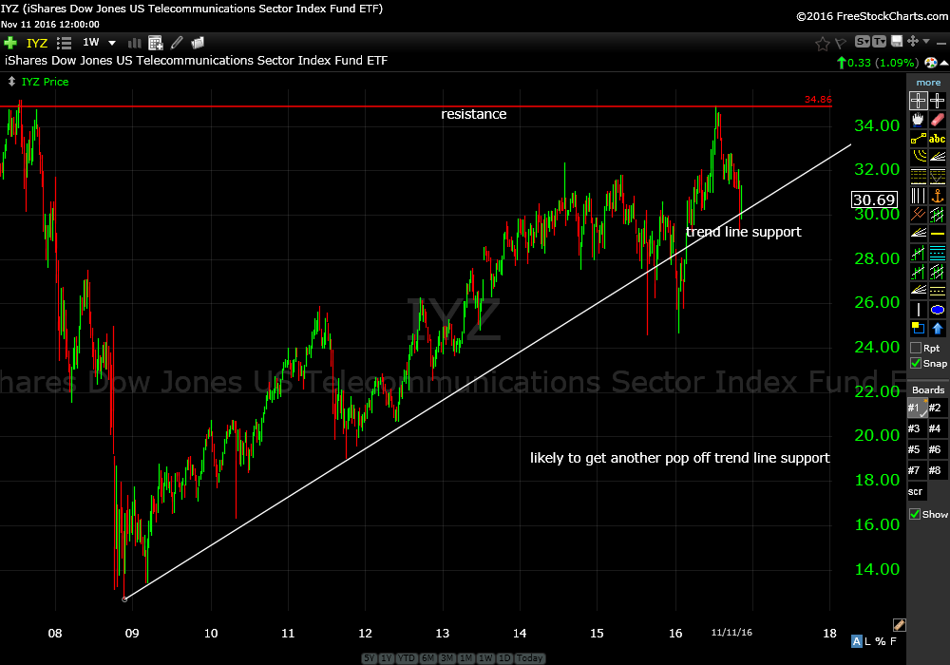The image size is (950, 665).
Task: Click the blue up-arrow marker tool
Action: (x=938, y=329)
